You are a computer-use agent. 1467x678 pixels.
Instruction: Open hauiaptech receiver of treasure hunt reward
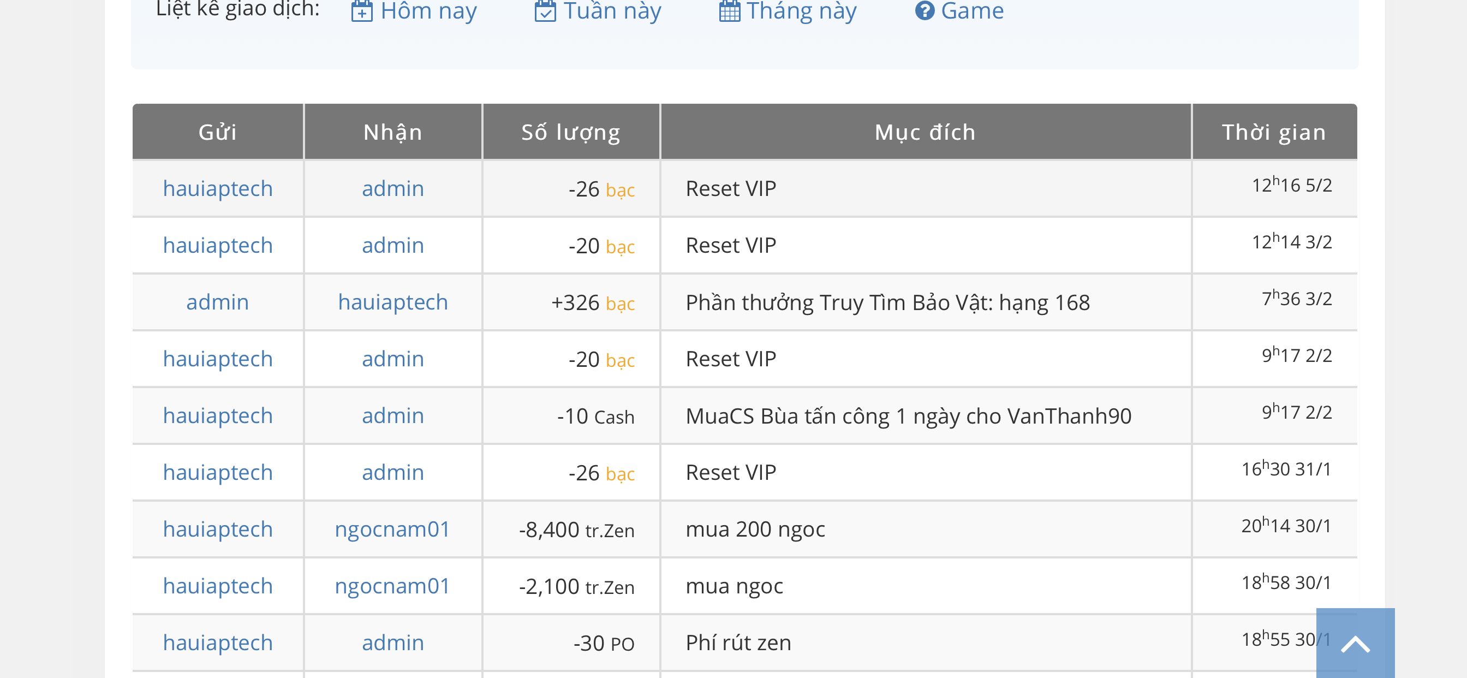393,302
